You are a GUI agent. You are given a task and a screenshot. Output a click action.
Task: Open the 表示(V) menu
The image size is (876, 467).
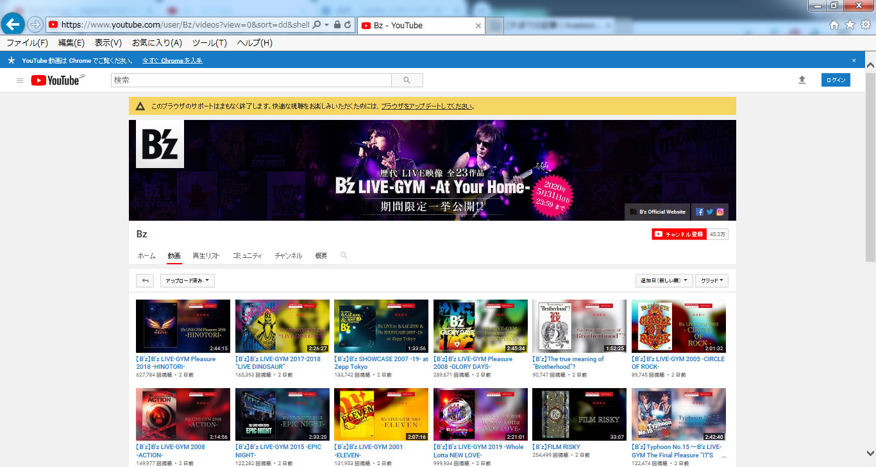coord(108,43)
